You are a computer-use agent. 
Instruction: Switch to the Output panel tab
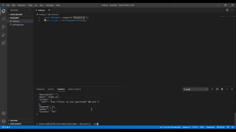pyautogui.click(x=51, y=89)
